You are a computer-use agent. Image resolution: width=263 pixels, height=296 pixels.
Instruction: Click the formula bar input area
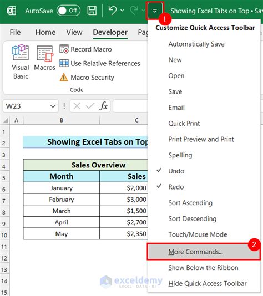coord(130,106)
